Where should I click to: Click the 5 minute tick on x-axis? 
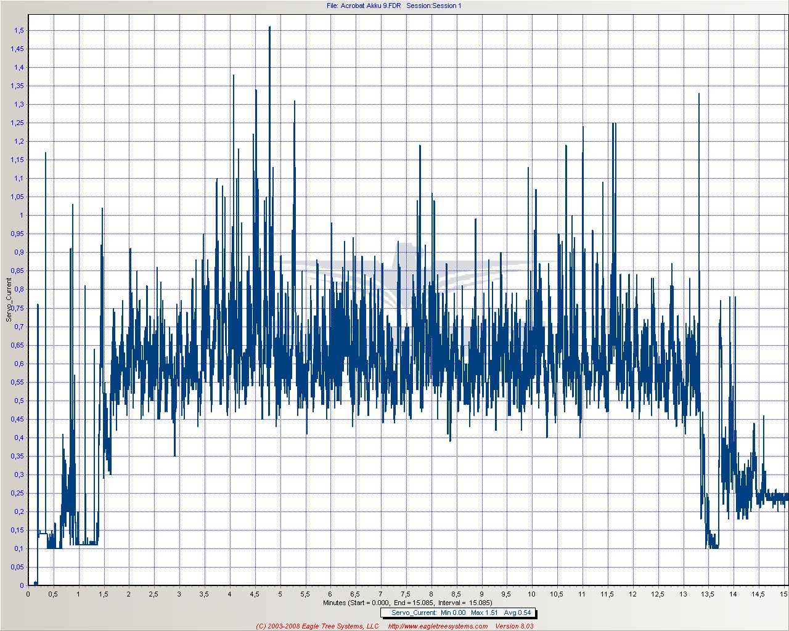tap(280, 594)
